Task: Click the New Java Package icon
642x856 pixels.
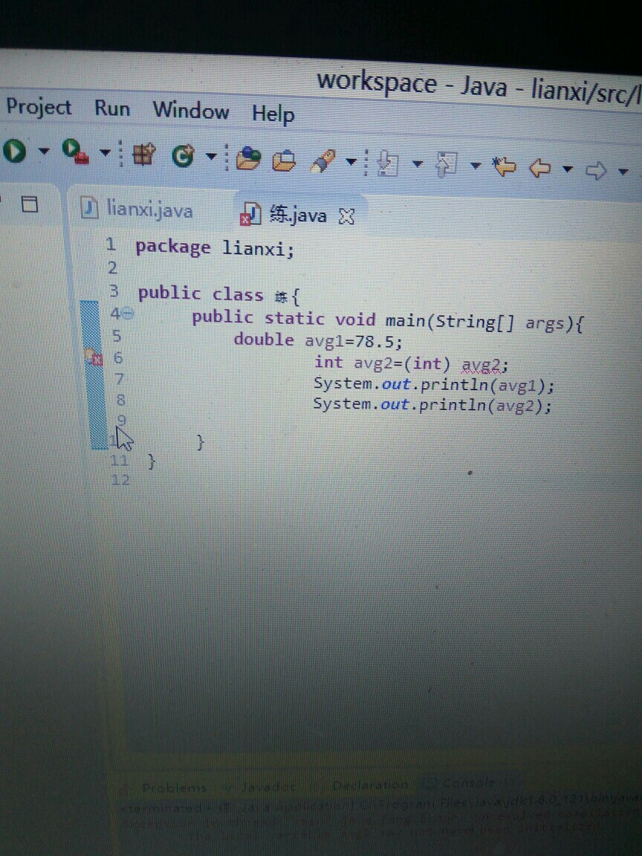Action: pos(144,155)
